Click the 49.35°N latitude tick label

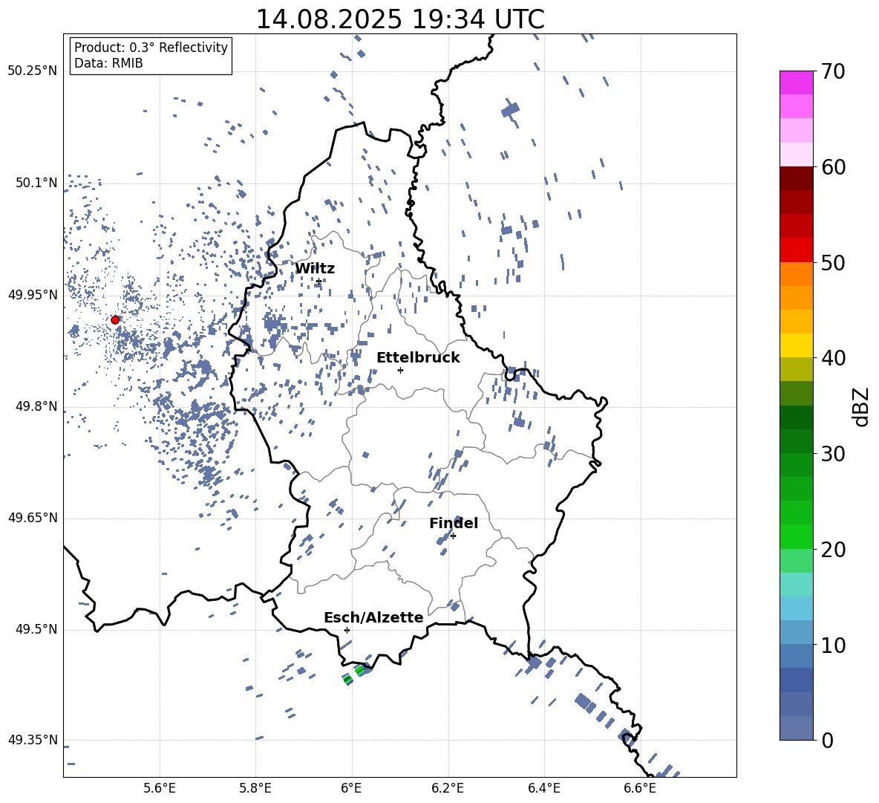[33, 740]
